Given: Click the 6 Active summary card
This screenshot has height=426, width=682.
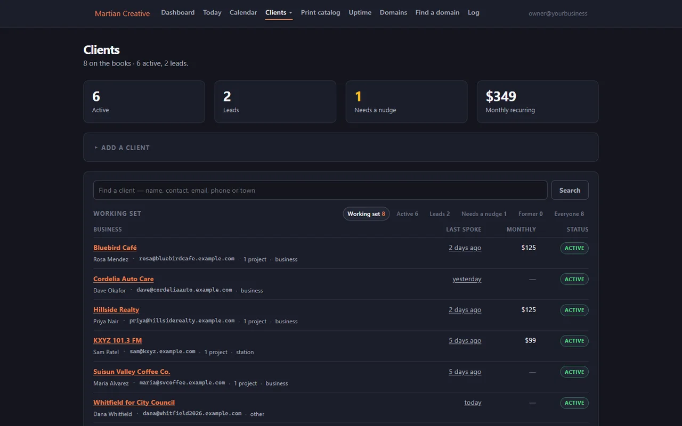Looking at the screenshot, I should click(x=144, y=102).
